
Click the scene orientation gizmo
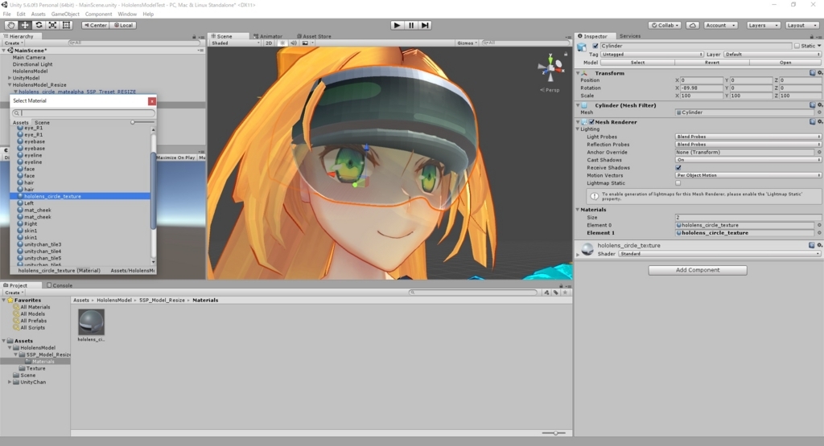(550, 68)
